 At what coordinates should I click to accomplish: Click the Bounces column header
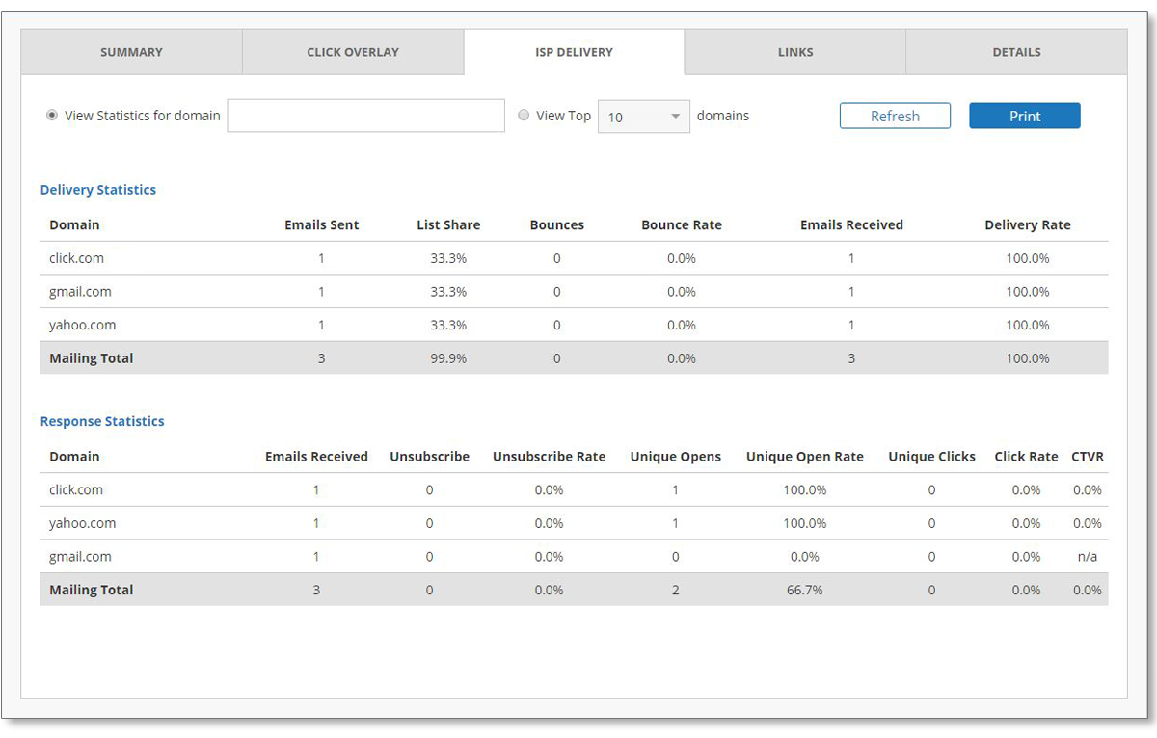557,224
